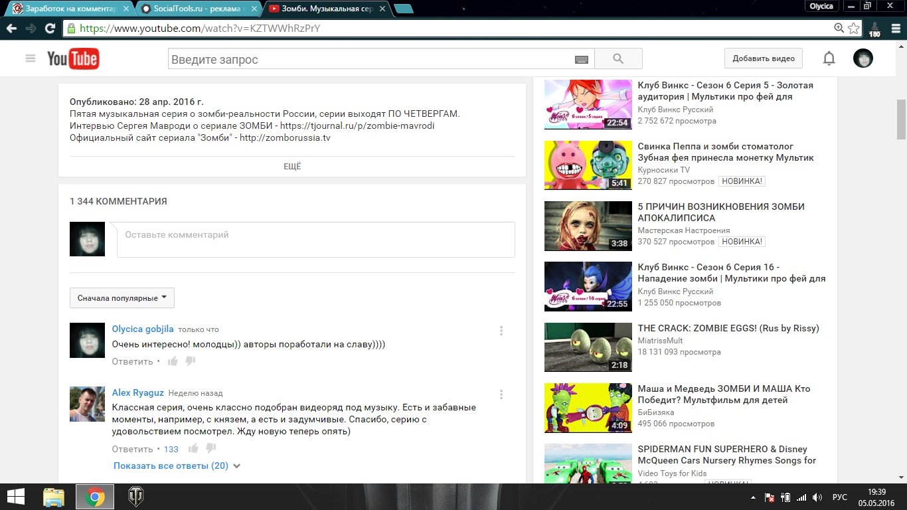Expand the description with ЕЩЁ
This screenshot has width=907, height=510.
coord(292,166)
